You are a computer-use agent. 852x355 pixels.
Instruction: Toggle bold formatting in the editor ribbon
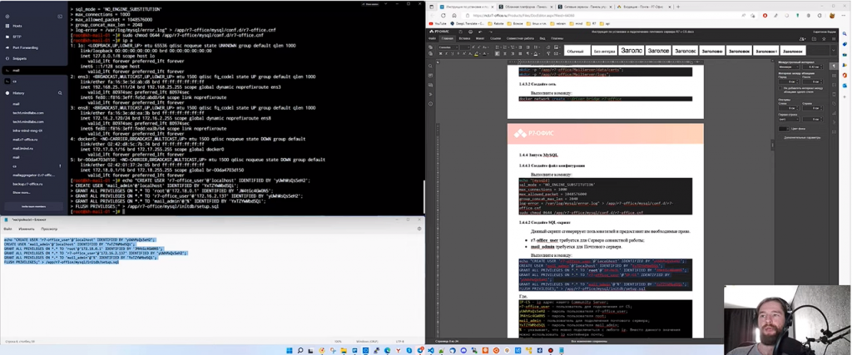click(x=440, y=54)
